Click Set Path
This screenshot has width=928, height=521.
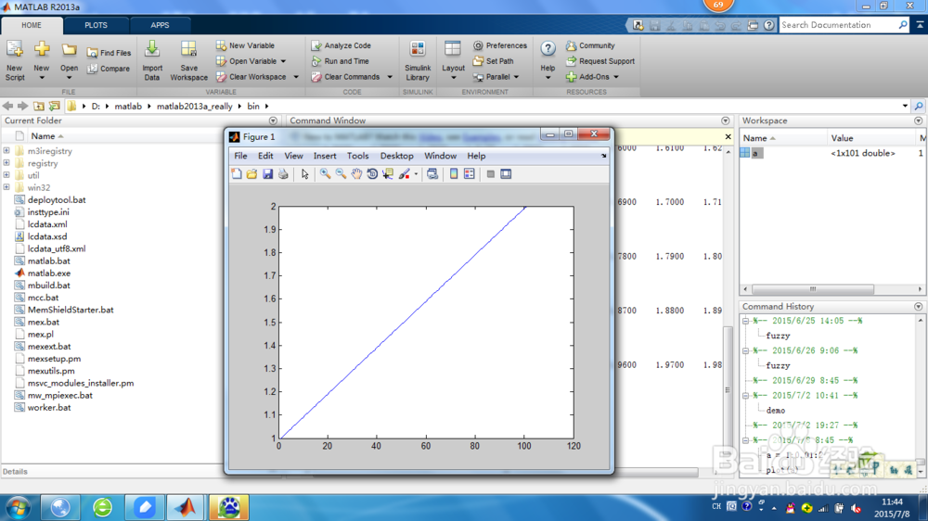pyautogui.click(x=494, y=61)
